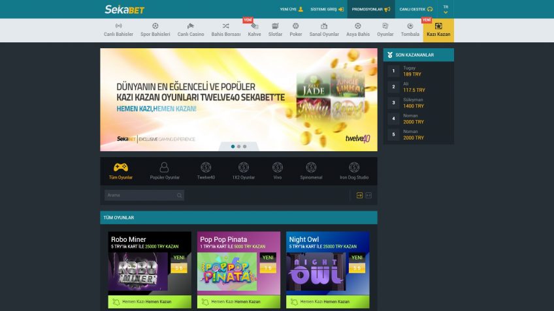Open Spor Bahisleri section
Viewport: 554px width, 311px height.
click(155, 30)
